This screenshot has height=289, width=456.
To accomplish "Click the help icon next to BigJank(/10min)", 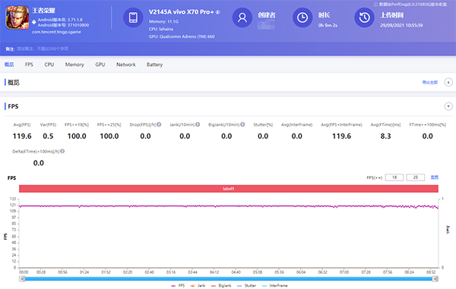I will [242, 124].
